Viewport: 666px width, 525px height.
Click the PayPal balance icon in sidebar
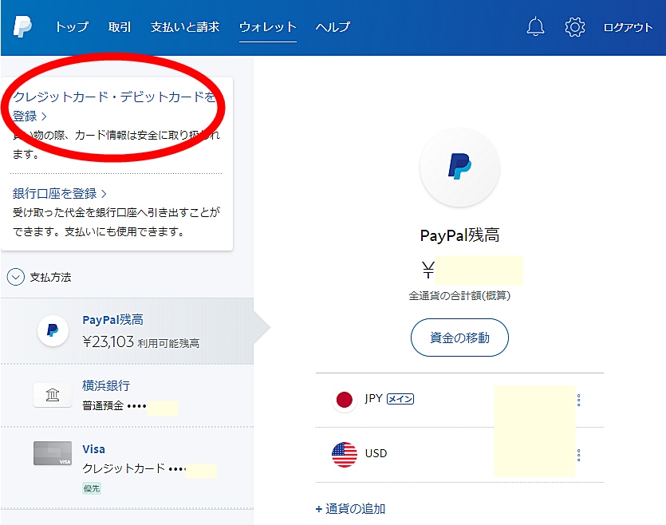pyautogui.click(x=53, y=330)
